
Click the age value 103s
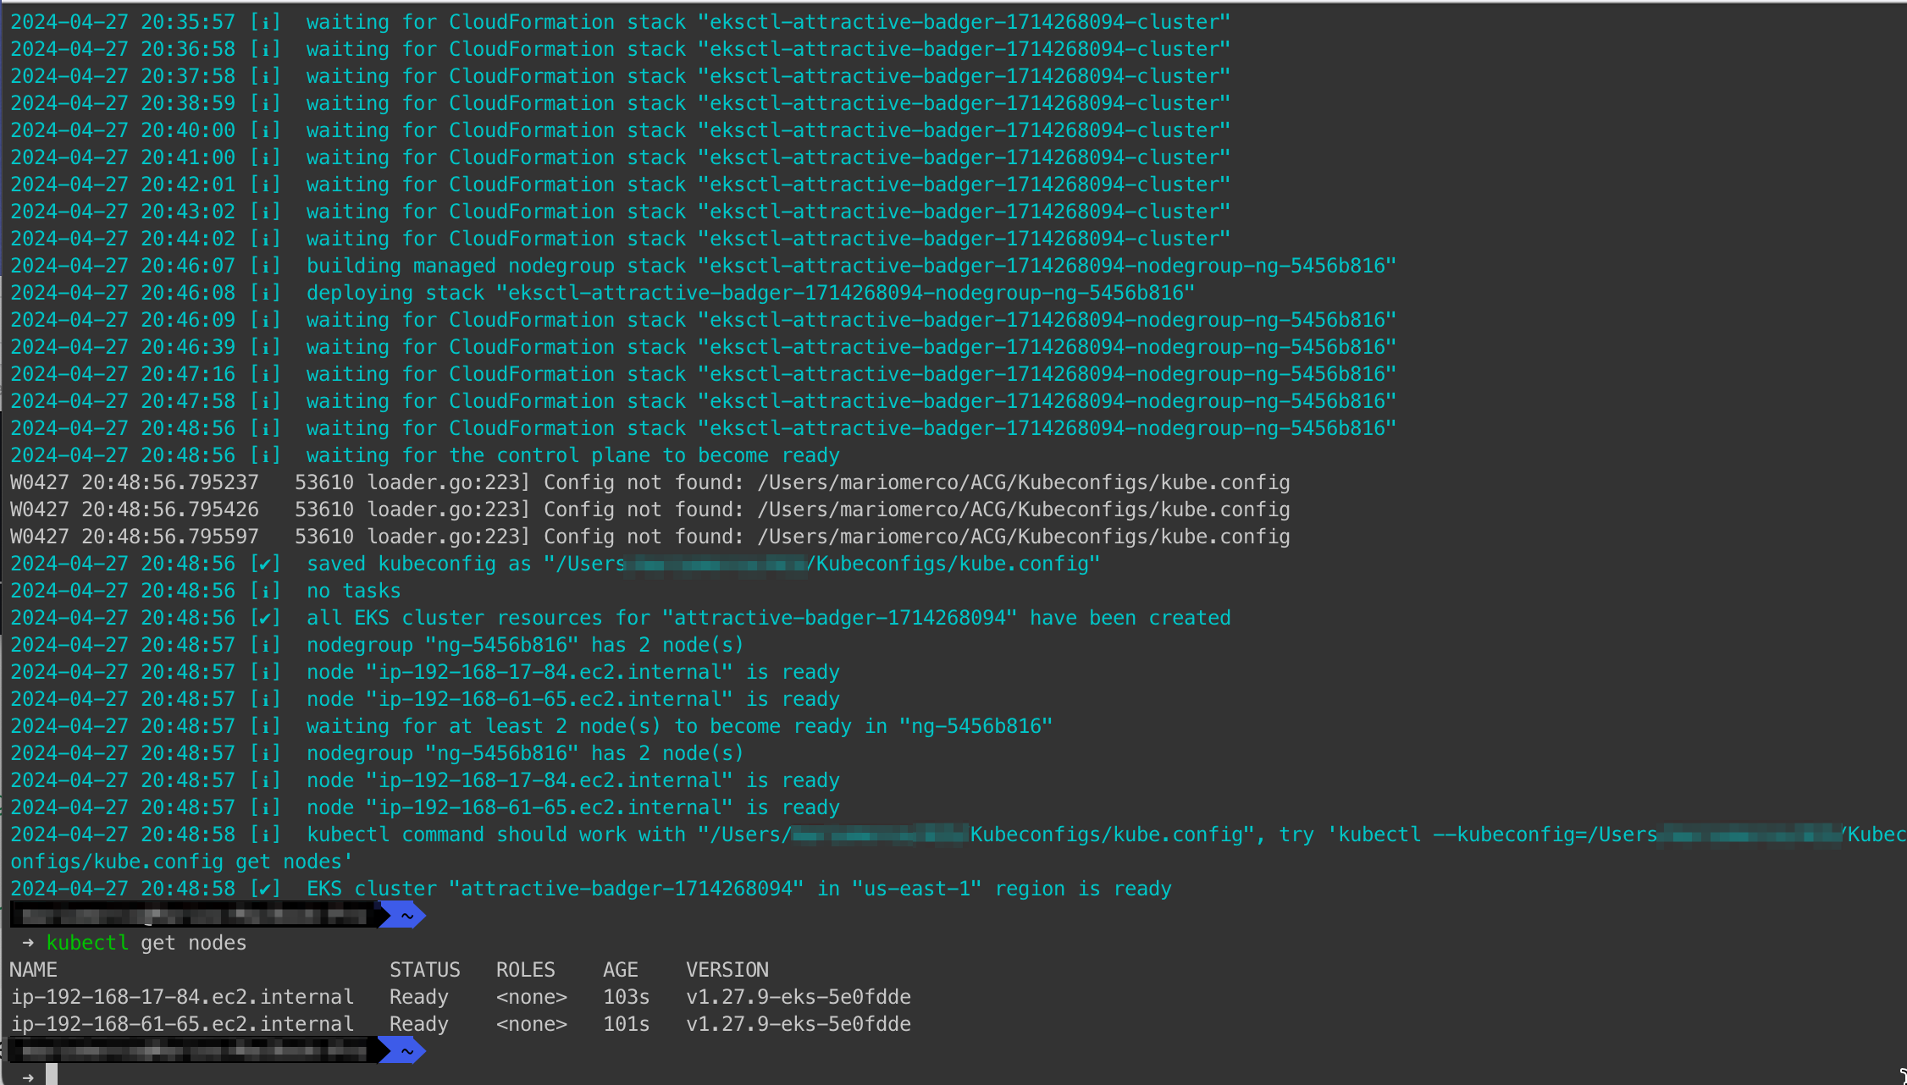(x=627, y=997)
